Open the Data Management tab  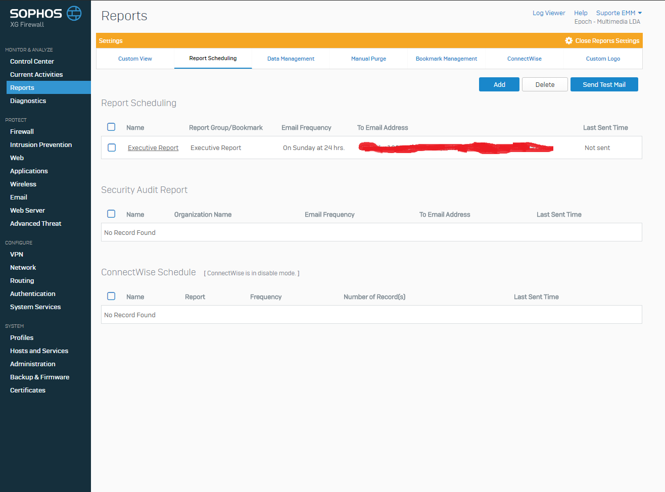coord(291,59)
